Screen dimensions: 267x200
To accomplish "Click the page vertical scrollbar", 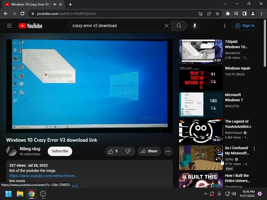I will pos(265,43).
